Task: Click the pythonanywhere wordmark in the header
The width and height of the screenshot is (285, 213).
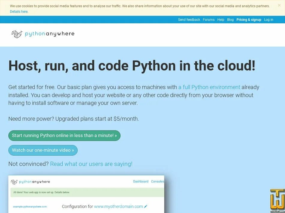Action: (x=50, y=34)
